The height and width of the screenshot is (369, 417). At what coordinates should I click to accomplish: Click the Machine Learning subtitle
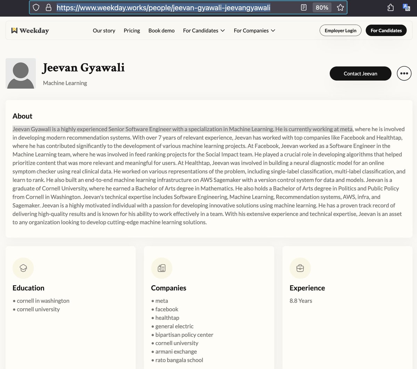(65, 83)
